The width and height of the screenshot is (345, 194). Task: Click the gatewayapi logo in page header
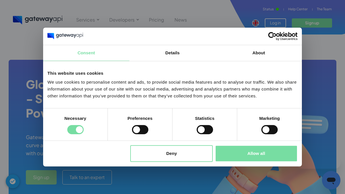click(x=38, y=20)
